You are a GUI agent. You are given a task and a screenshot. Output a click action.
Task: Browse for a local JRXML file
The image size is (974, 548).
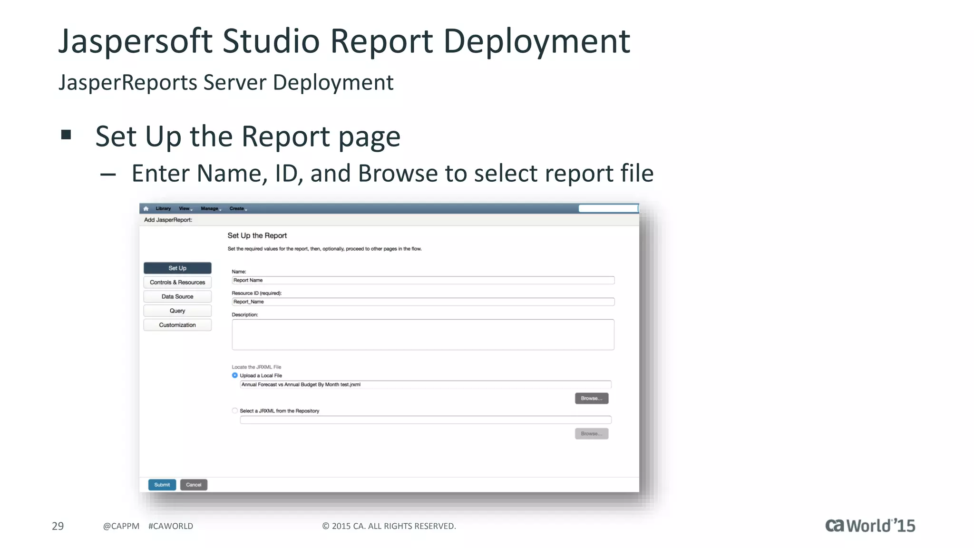[592, 398]
